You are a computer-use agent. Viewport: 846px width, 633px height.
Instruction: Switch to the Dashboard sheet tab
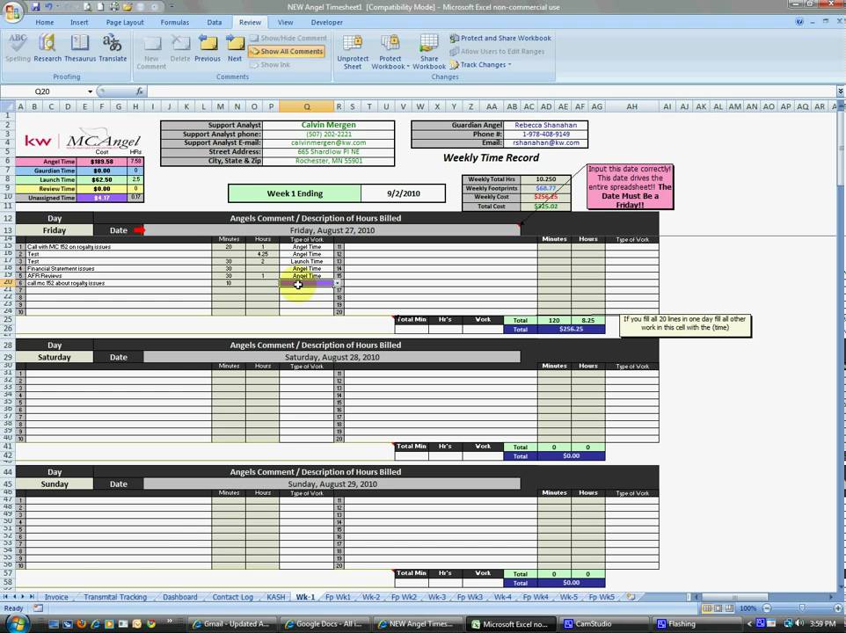point(179,597)
